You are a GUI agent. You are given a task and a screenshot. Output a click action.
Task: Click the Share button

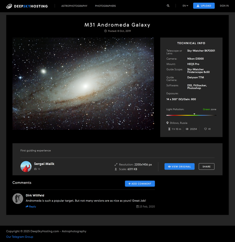pyautogui.click(x=206, y=166)
